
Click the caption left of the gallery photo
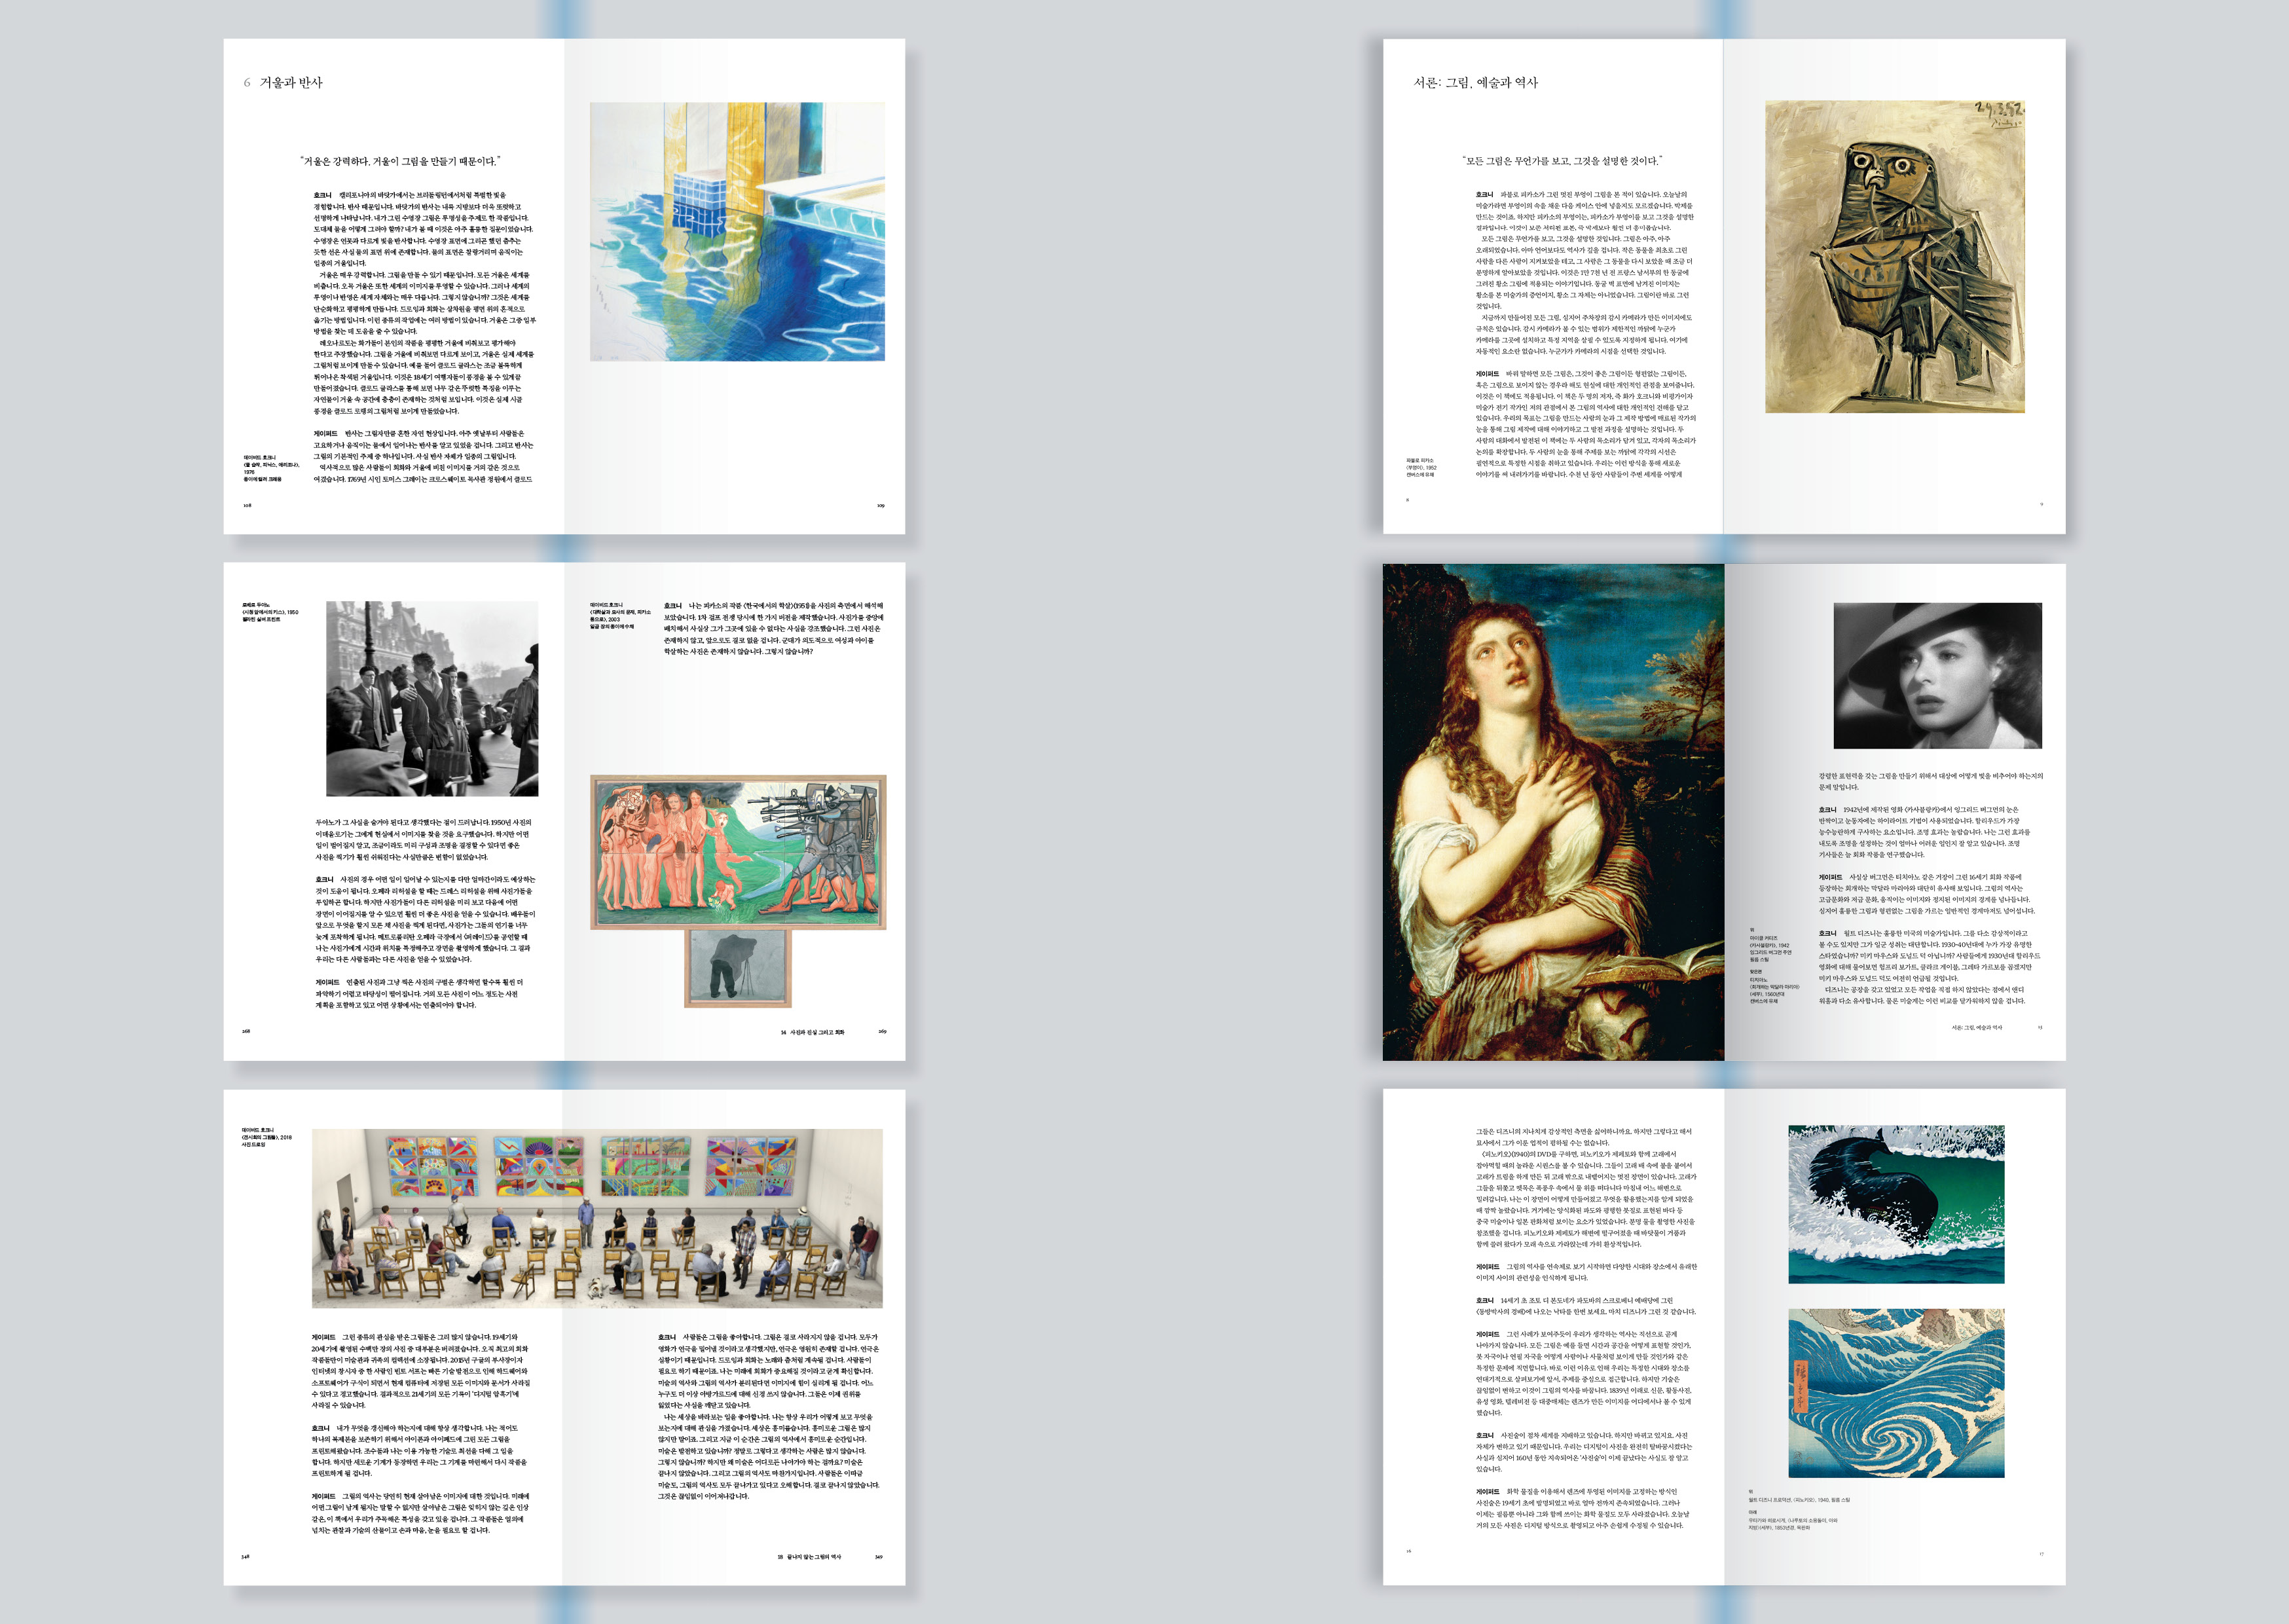(266, 1137)
